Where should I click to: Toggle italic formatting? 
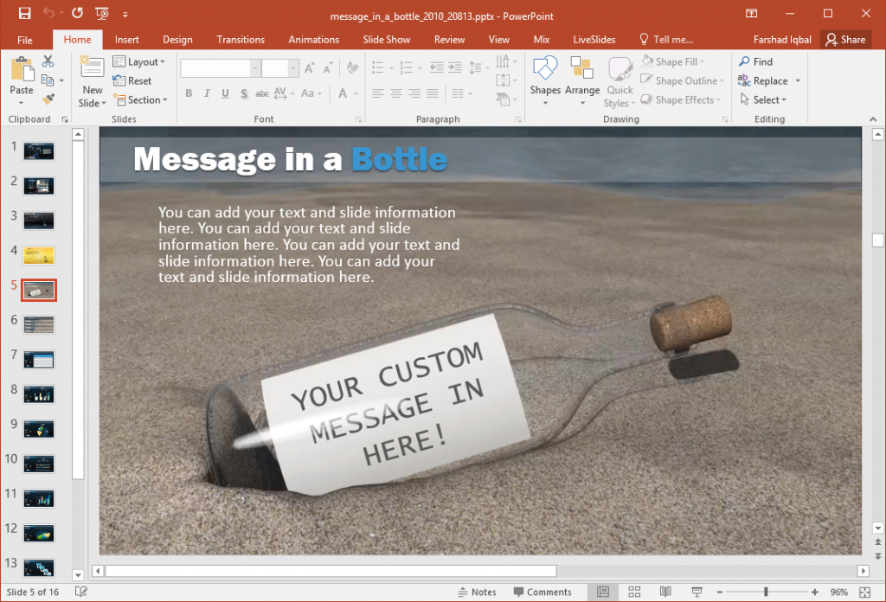click(x=206, y=93)
